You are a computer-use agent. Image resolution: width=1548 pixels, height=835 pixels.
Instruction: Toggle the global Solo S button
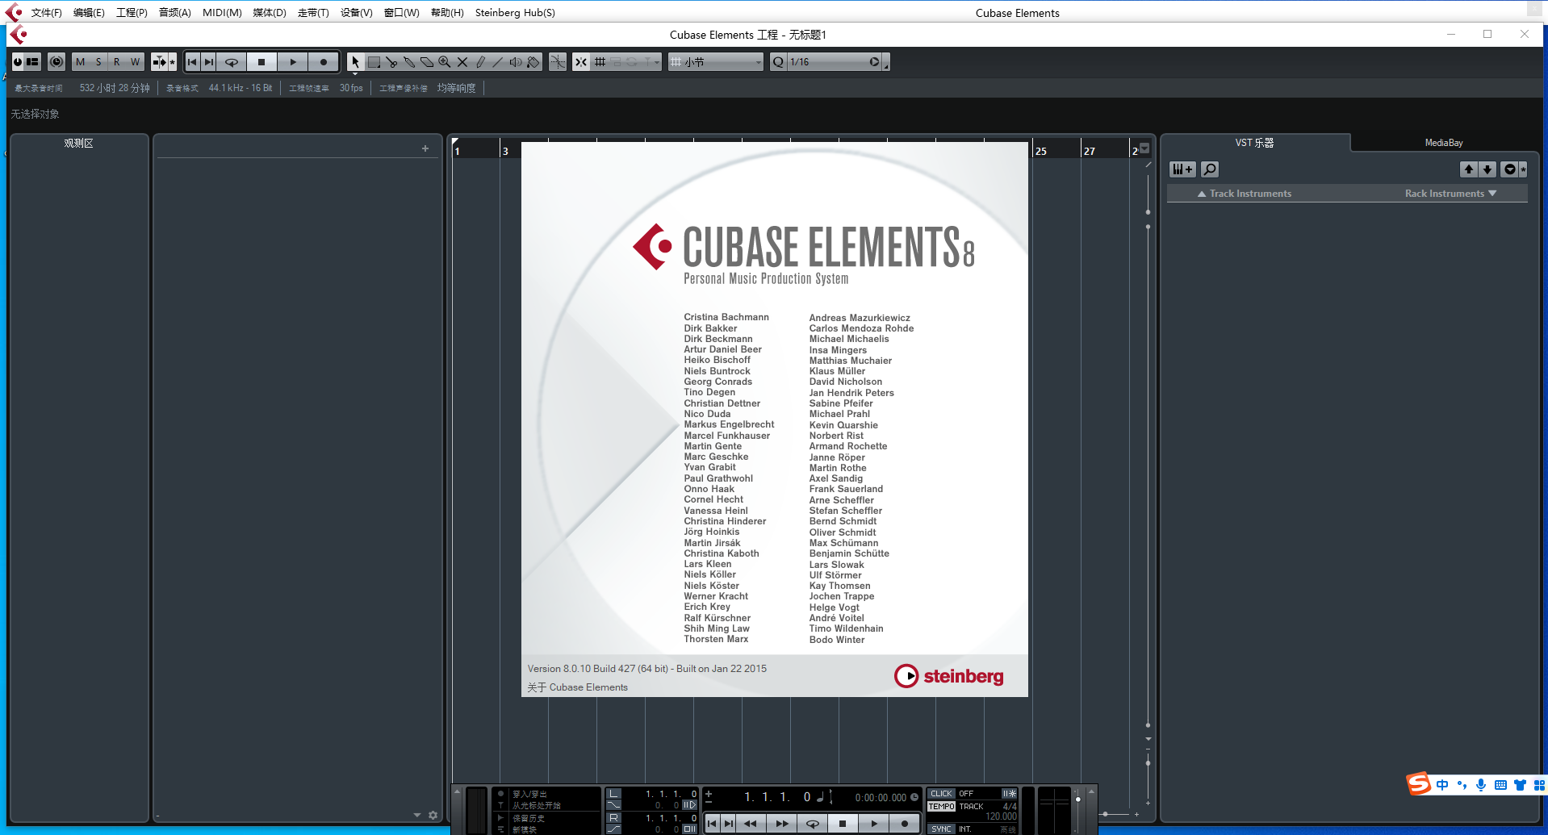[98, 62]
